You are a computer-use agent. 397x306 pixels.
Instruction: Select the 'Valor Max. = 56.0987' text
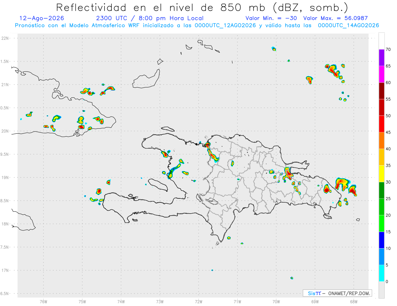pos(335,18)
